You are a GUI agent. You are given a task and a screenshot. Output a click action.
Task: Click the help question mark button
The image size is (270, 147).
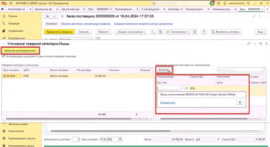point(204,32)
